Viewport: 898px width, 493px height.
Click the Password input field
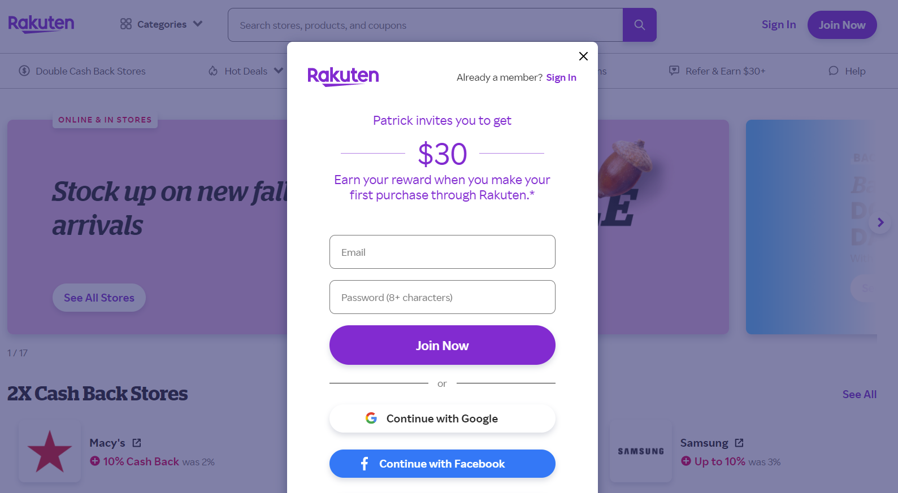coord(443,297)
